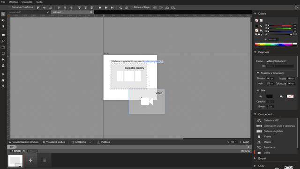Click the align left edges icon
Image resolution: width=300 pixels, height=169 pixels.
coord(59,7)
